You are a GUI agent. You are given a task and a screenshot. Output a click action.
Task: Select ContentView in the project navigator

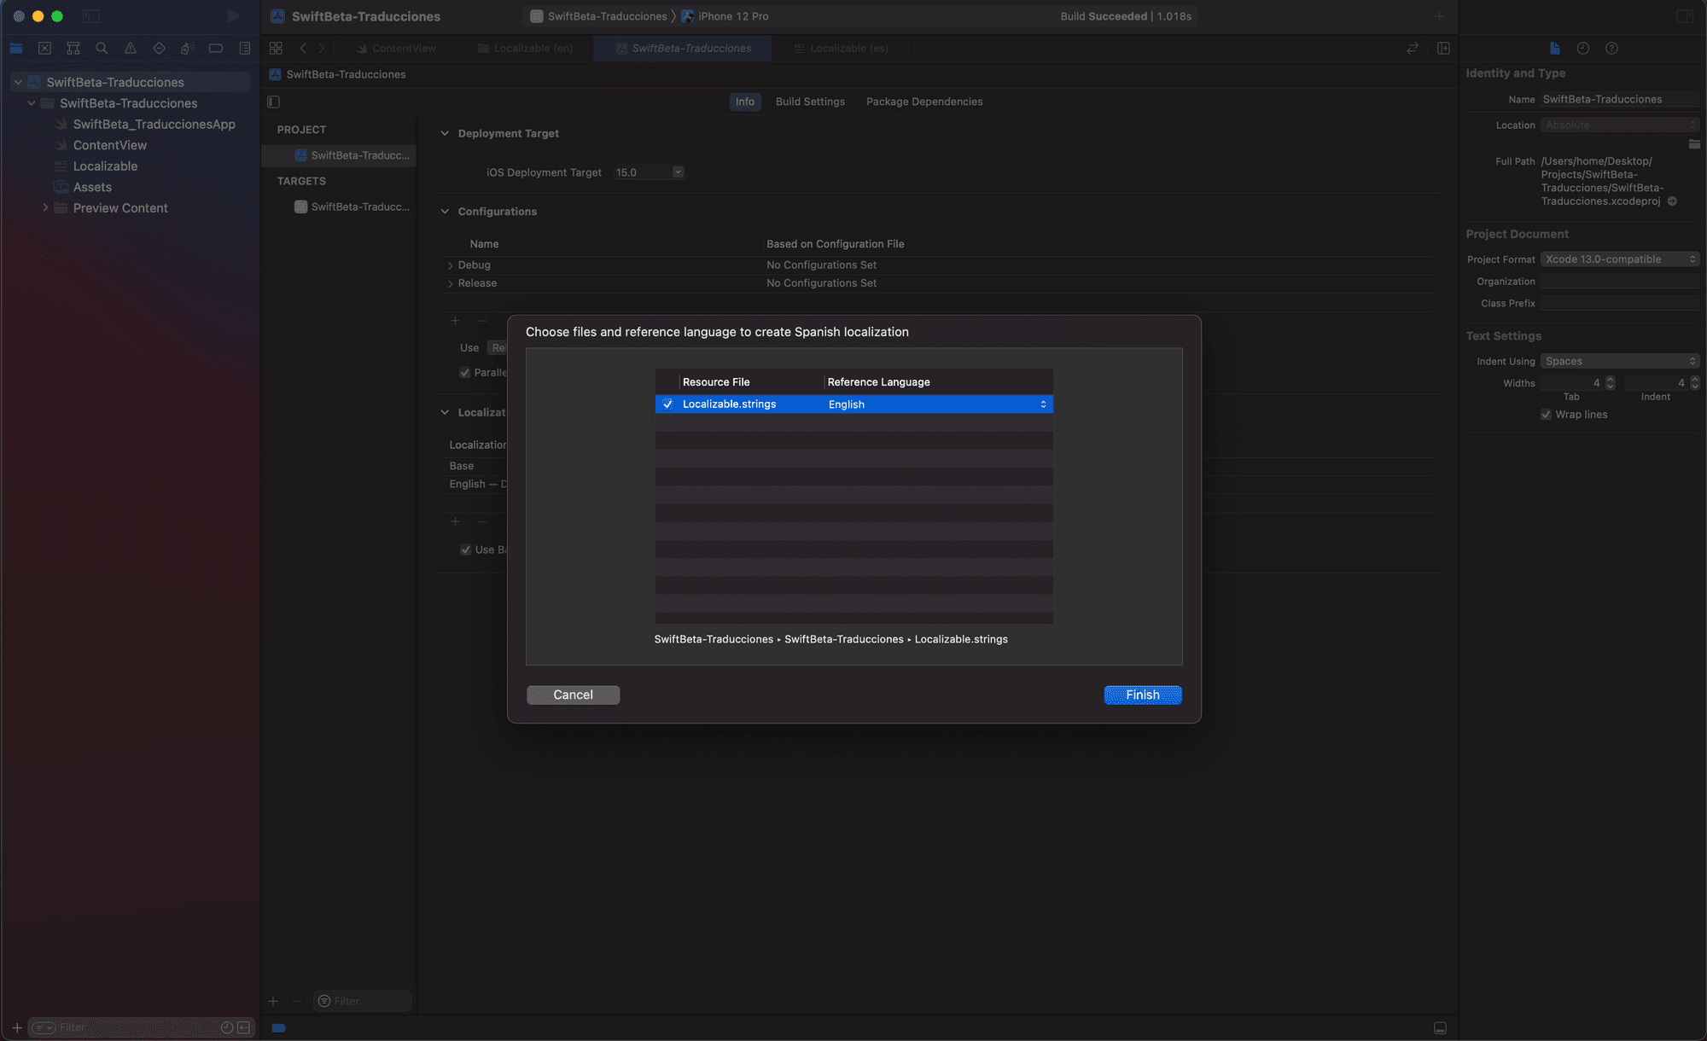tap(110, 145)
